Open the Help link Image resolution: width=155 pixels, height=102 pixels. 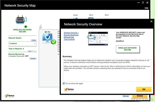(146, 8)
